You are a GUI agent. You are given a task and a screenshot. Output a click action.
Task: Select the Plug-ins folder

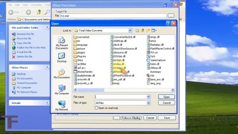tap(80, 56)
